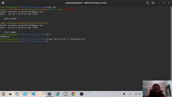Maximize the terminal window
The width and height of the screenshot is (172, 97).
164,3
